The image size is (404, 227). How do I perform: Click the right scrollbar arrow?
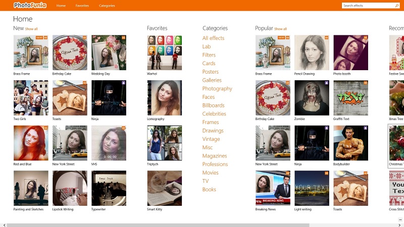(x=399, y=225)
